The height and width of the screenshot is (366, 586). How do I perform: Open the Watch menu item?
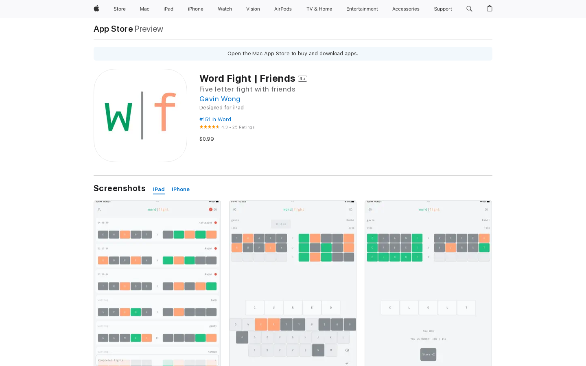(225, 9)
